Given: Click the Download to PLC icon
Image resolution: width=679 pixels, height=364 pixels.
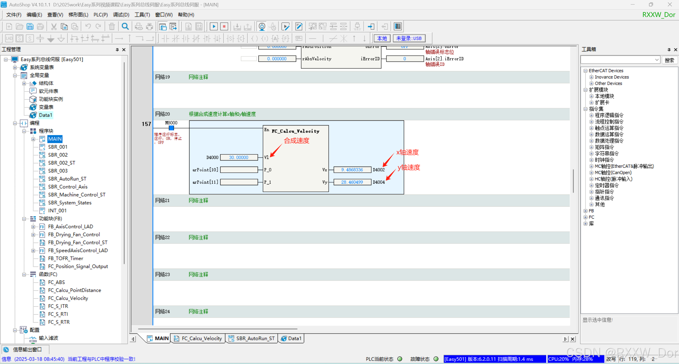Looking at the screenshot, I should [237, 27].
